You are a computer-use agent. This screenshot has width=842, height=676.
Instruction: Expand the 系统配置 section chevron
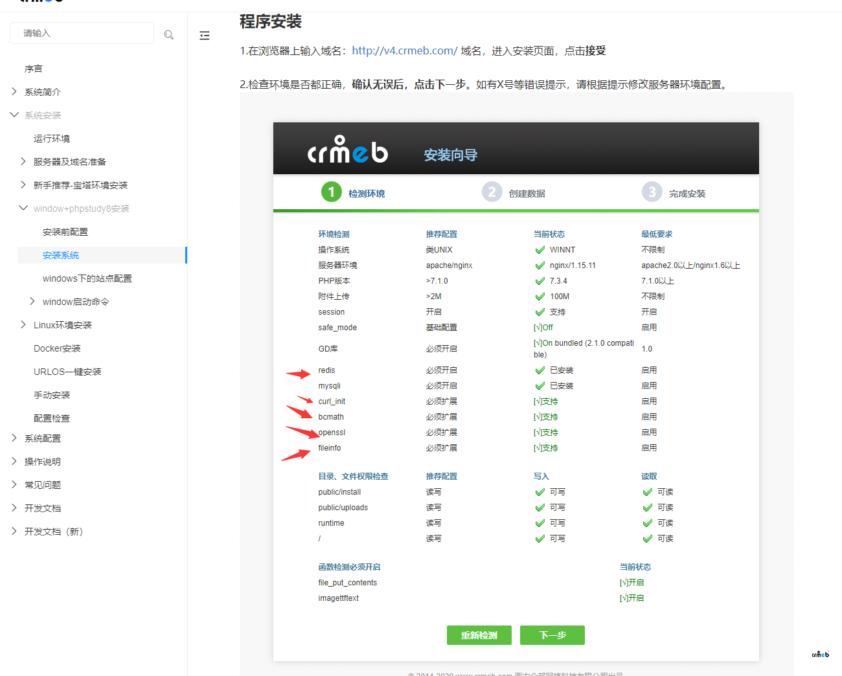point(14,438)
